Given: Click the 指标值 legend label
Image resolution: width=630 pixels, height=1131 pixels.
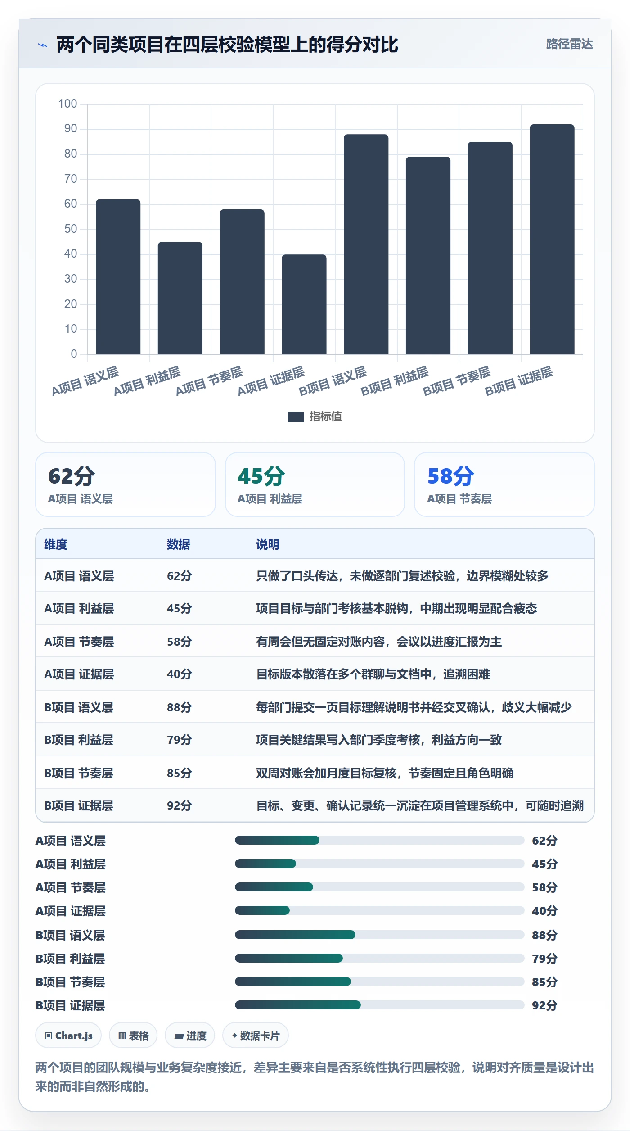Looking at the screenshot, I should pyautogui.click(x=326, y=417).
